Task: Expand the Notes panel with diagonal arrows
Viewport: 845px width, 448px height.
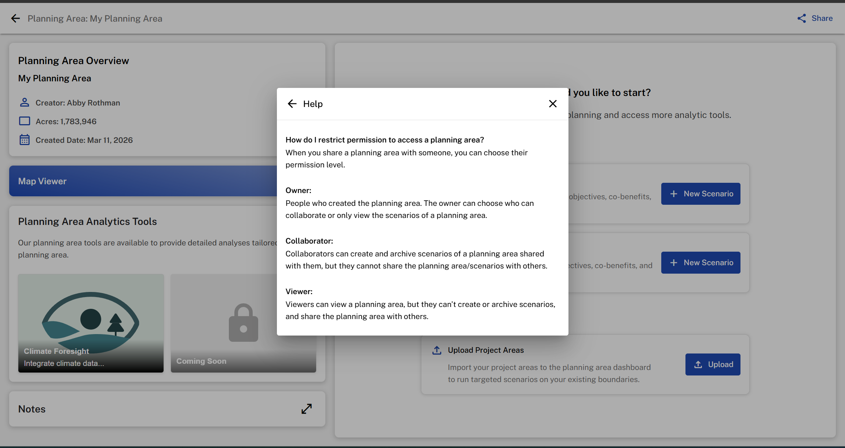Action: click(x=306, y=409)
